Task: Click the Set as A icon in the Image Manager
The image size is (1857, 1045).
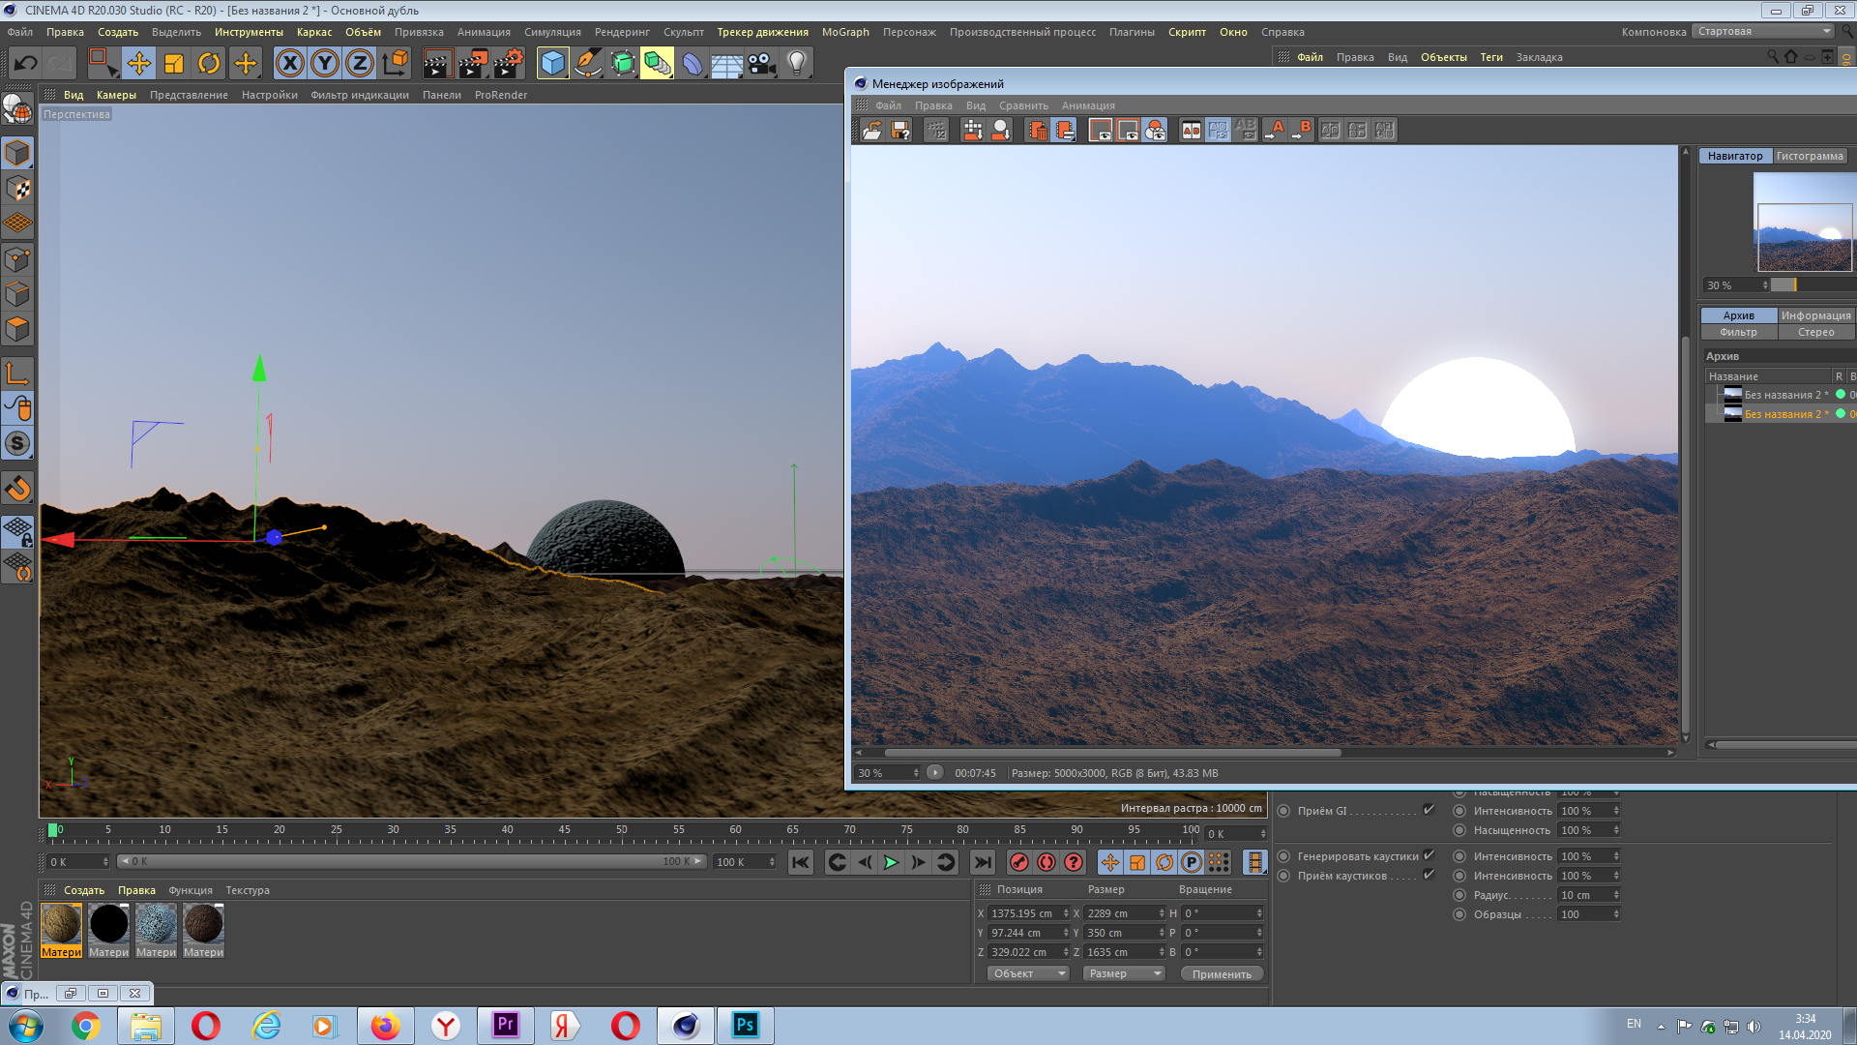Action: click(1275, 130)
